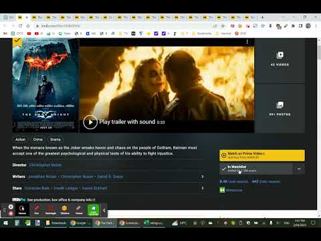Open star Aaron Eckhart's page
Screen dimensions: 321x241
pos(94,188)
